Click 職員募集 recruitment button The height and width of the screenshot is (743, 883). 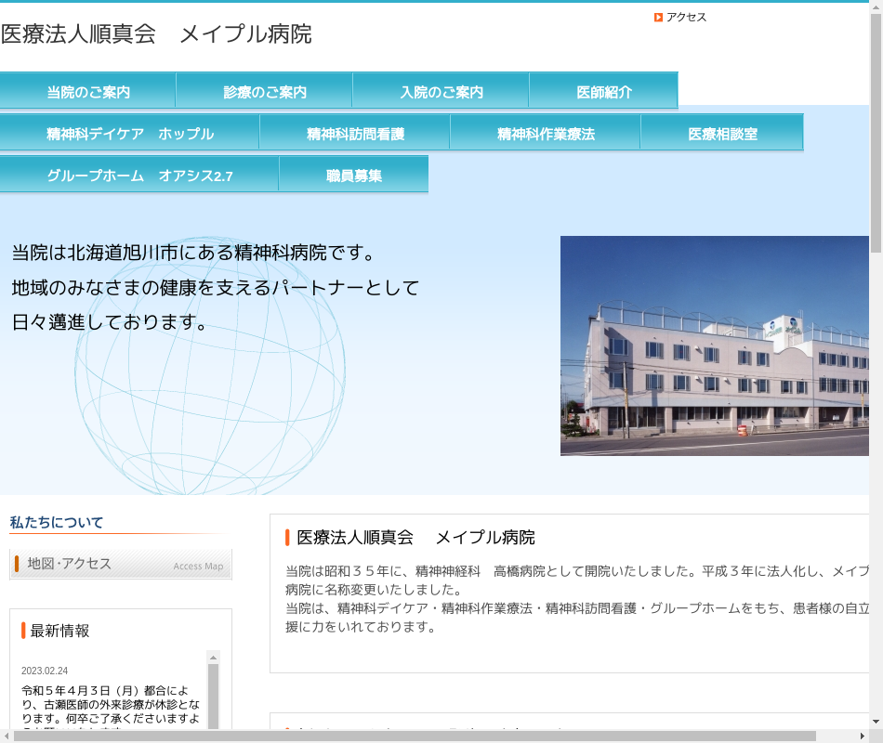pyautogui.click(x=354, y=176)
